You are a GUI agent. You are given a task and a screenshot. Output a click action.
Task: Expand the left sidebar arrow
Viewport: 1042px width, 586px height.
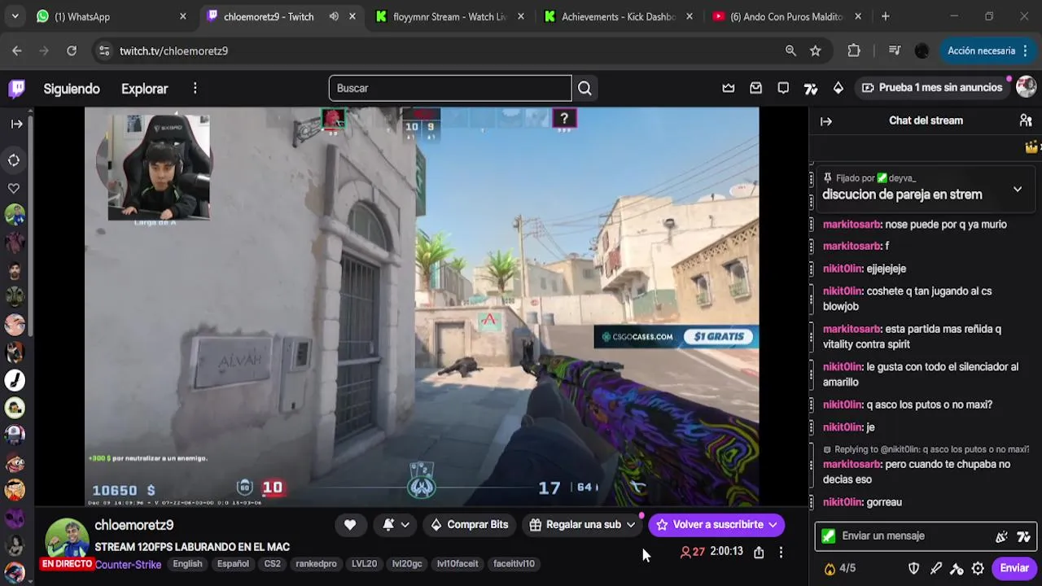(x=16, y=124)
